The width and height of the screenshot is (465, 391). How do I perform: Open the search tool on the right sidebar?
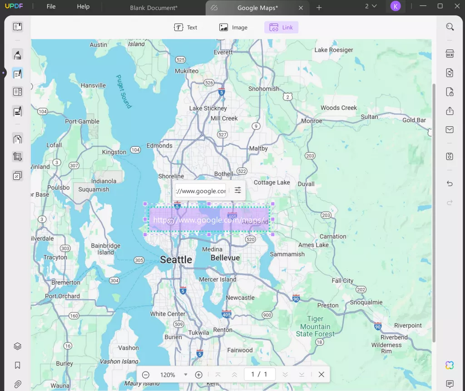point(450,27)
